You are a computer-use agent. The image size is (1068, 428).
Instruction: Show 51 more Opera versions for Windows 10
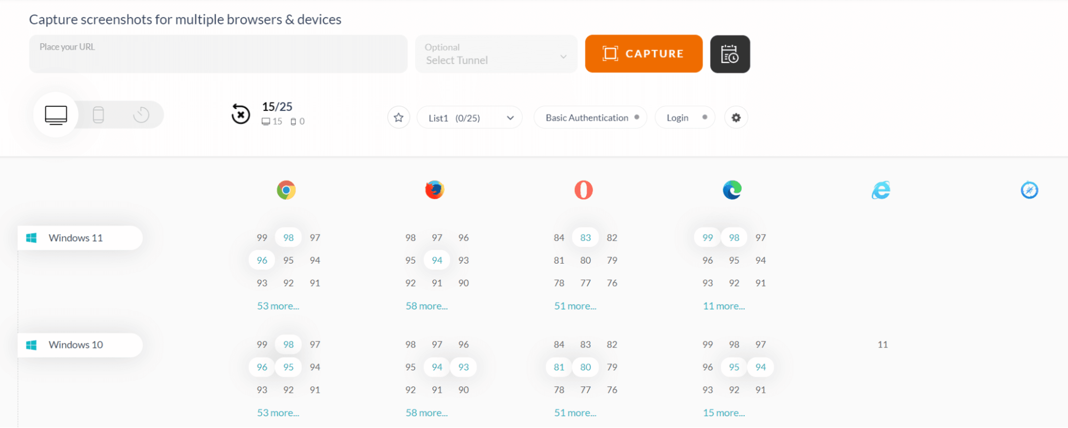(x=575, y=413)
